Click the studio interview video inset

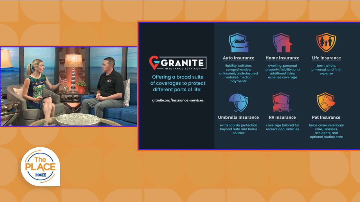point(69,86)
